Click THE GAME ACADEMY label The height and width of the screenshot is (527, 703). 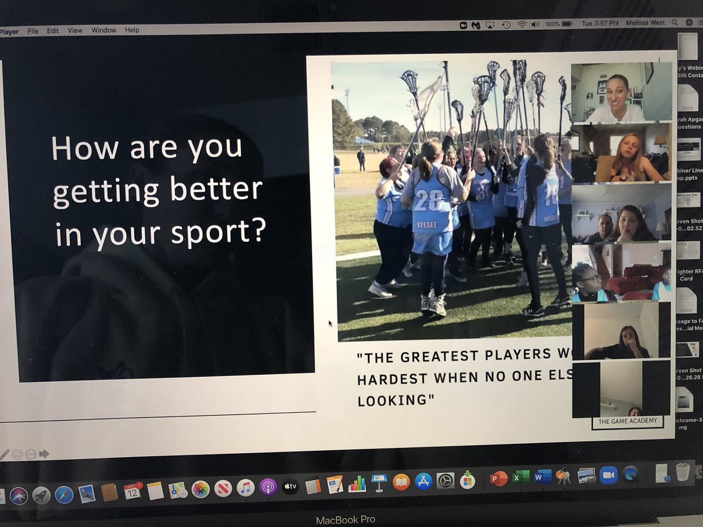click(627, 422)
